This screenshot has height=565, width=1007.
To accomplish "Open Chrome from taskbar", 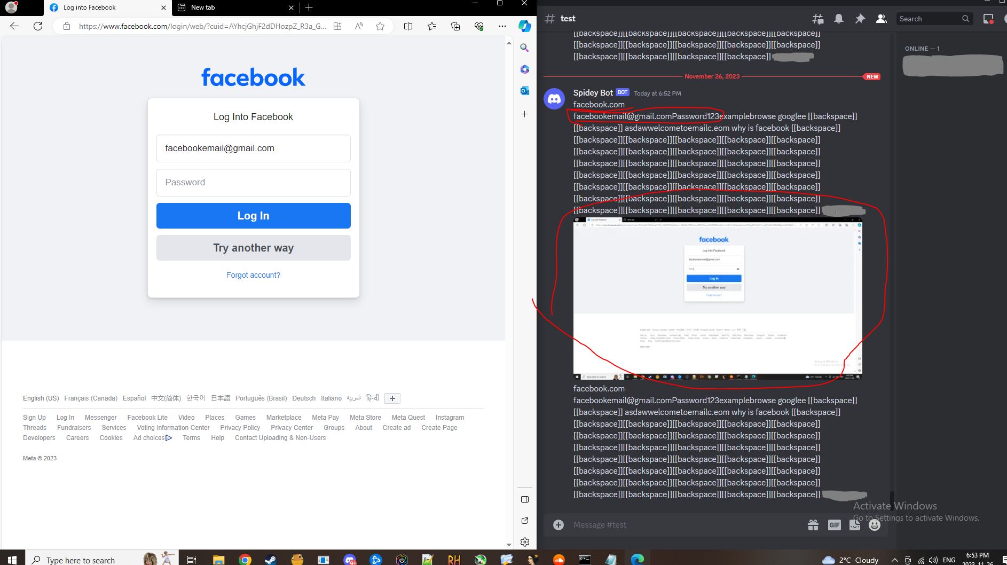I will (245, 559).
